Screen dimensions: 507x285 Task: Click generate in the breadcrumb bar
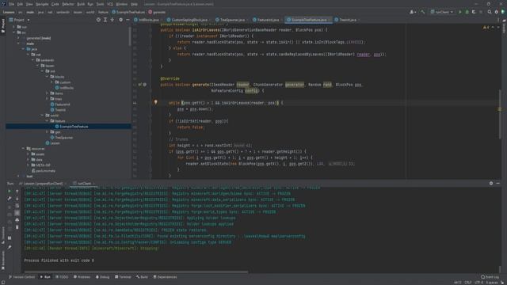(157, 12)
